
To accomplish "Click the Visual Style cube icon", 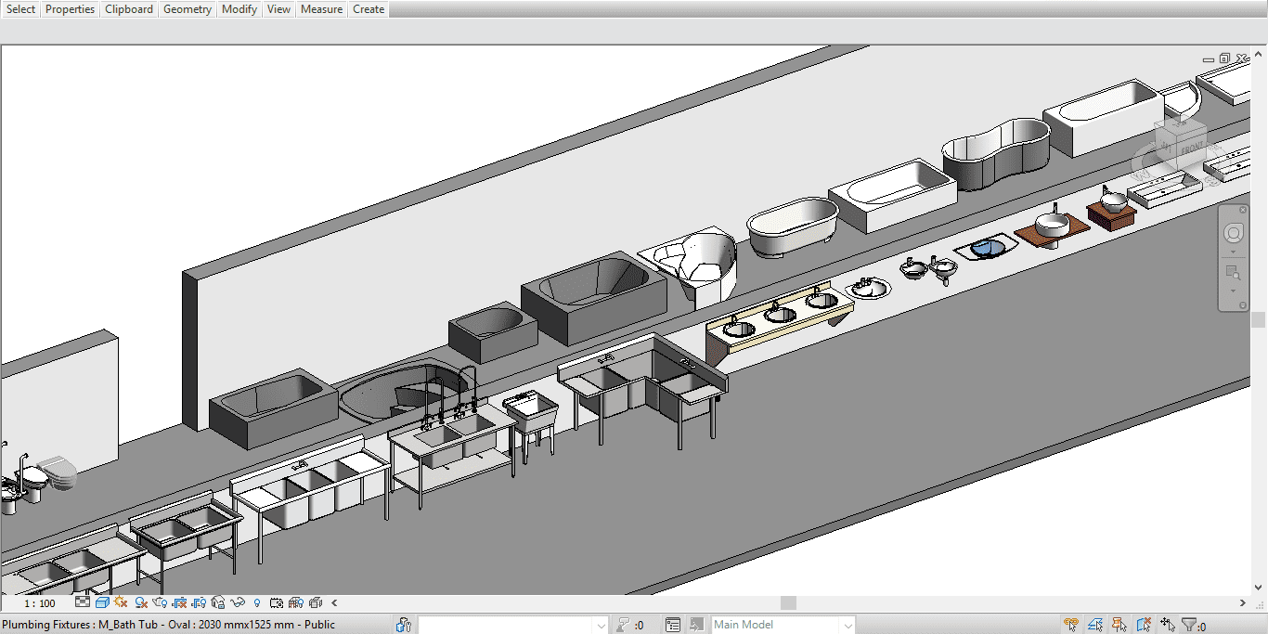I will (x=102, y=603).
